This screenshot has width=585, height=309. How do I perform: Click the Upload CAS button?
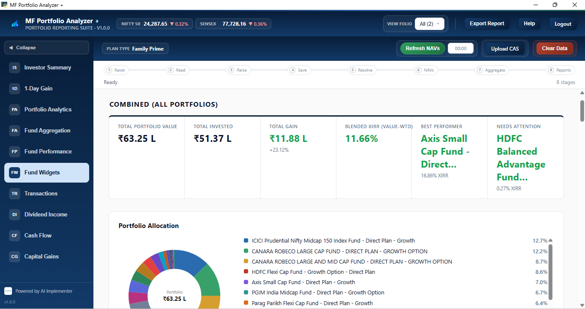[505, 48]
